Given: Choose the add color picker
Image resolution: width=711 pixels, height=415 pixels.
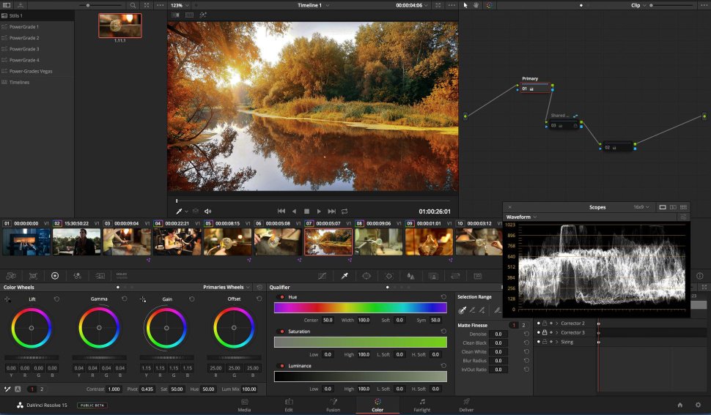Looking at the screenshot, I should tap(482, 310).
